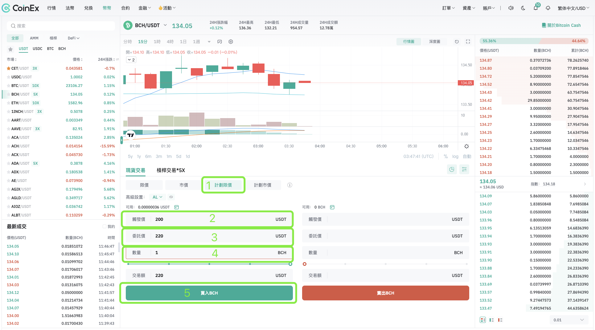
Task: Click the chart refresh power icon
Action: coord(457,42)
